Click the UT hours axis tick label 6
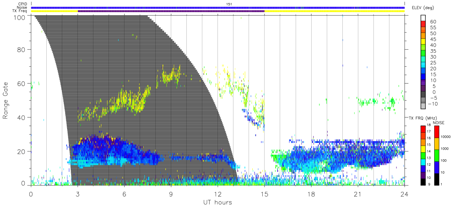This screenshot has height=210, width=455. (x=124, y=194)
